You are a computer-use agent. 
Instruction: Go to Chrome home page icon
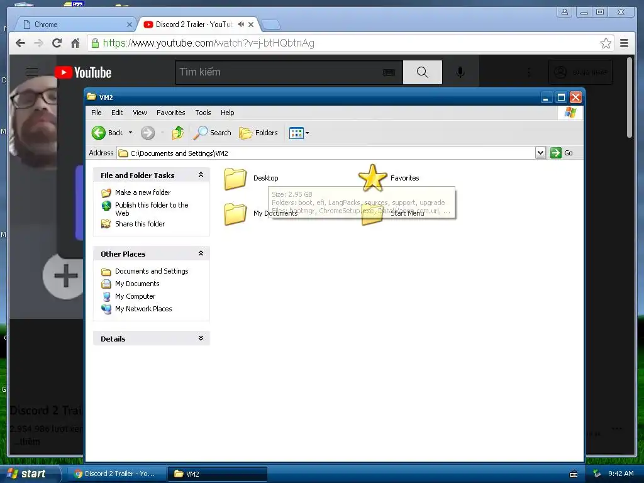pyautogui.click(x=75, y=43)
